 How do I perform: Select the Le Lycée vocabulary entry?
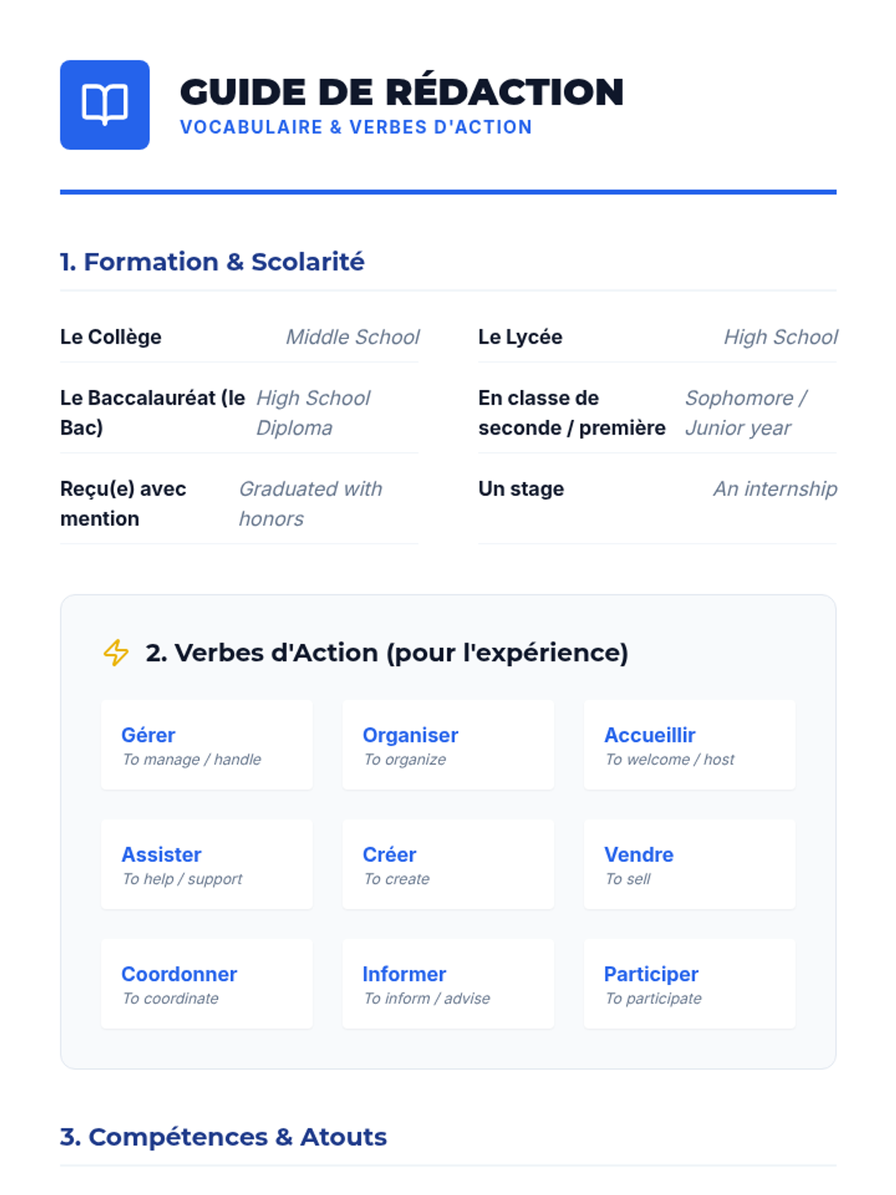click(520, 337)
